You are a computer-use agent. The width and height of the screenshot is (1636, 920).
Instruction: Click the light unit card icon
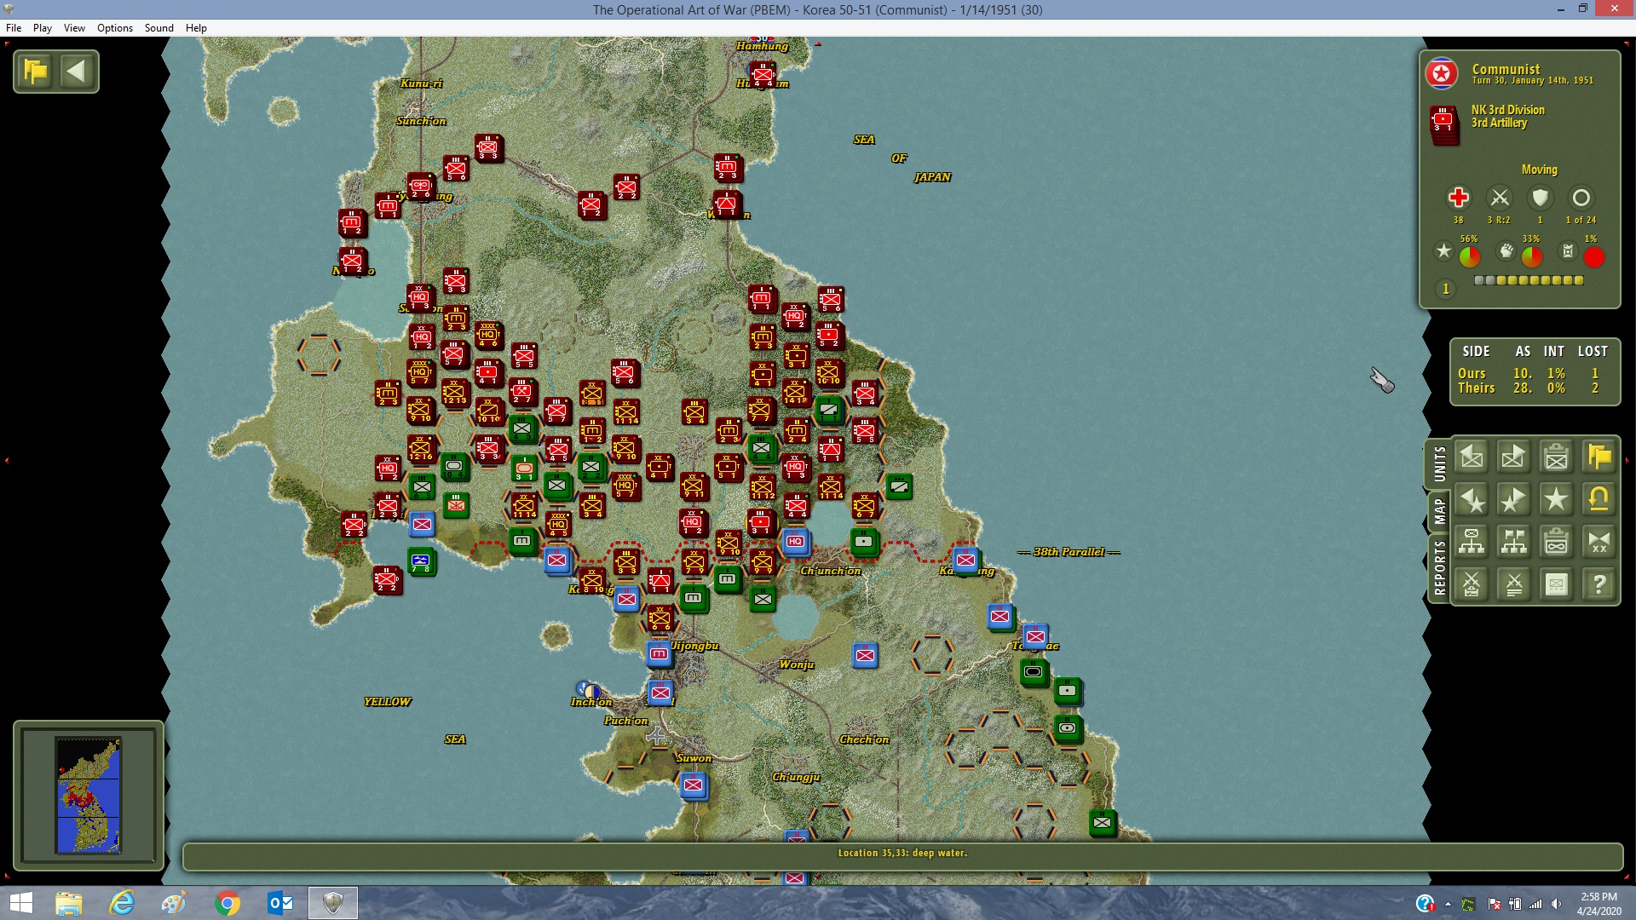tap(1557, 584)
